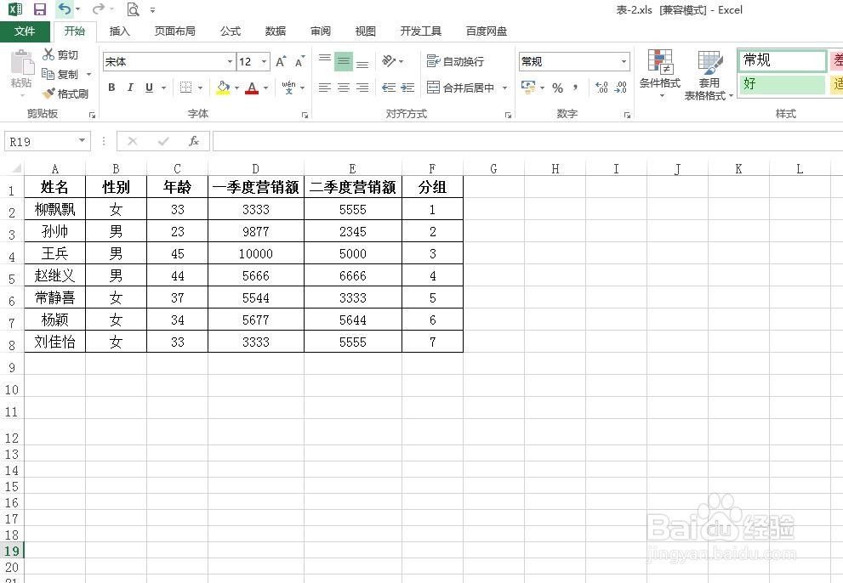Open the 文件 menu
Screen dimensions: 843x583
[26, 31]
